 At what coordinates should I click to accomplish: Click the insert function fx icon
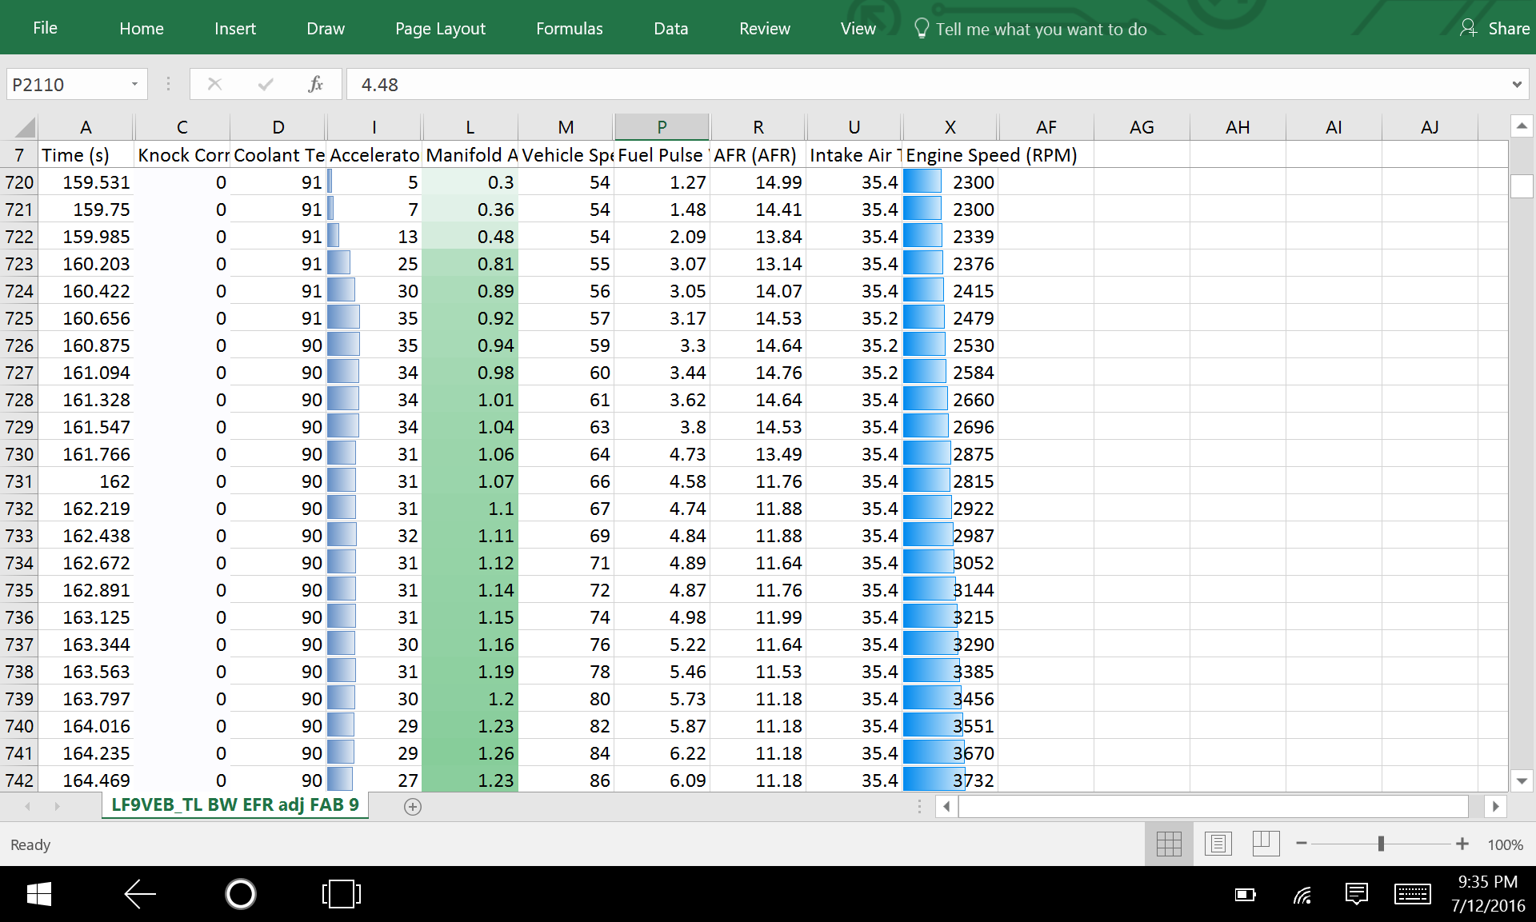click(x=315, y=84)
